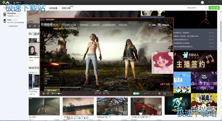Minimize the main Panda TV window
The image size is (222, 121).
(213, 2)
